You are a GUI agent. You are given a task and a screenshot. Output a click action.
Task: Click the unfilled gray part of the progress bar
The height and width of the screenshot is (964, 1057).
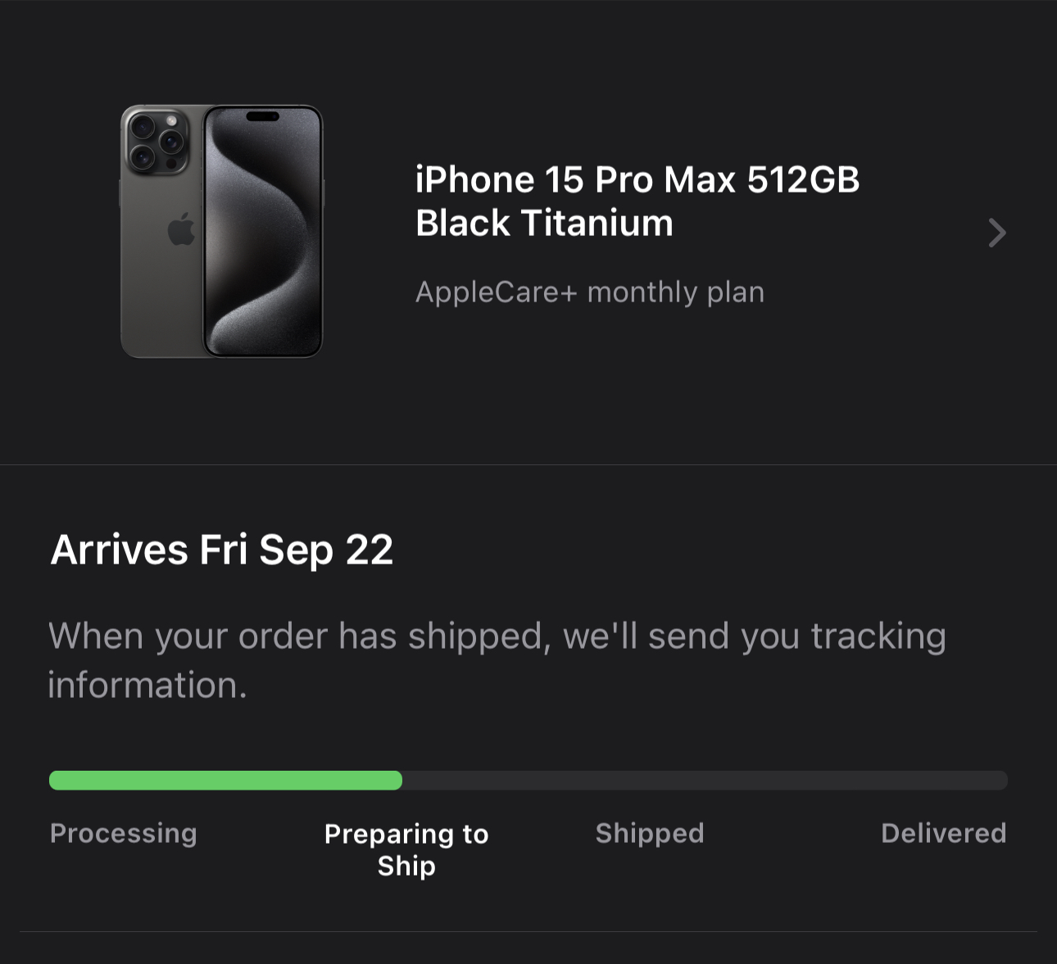pyautogui.click(x=705, y=781)
